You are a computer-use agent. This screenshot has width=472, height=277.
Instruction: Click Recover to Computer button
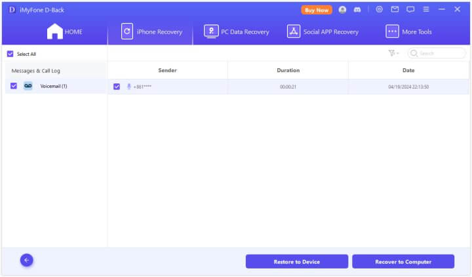click(403, 262)
